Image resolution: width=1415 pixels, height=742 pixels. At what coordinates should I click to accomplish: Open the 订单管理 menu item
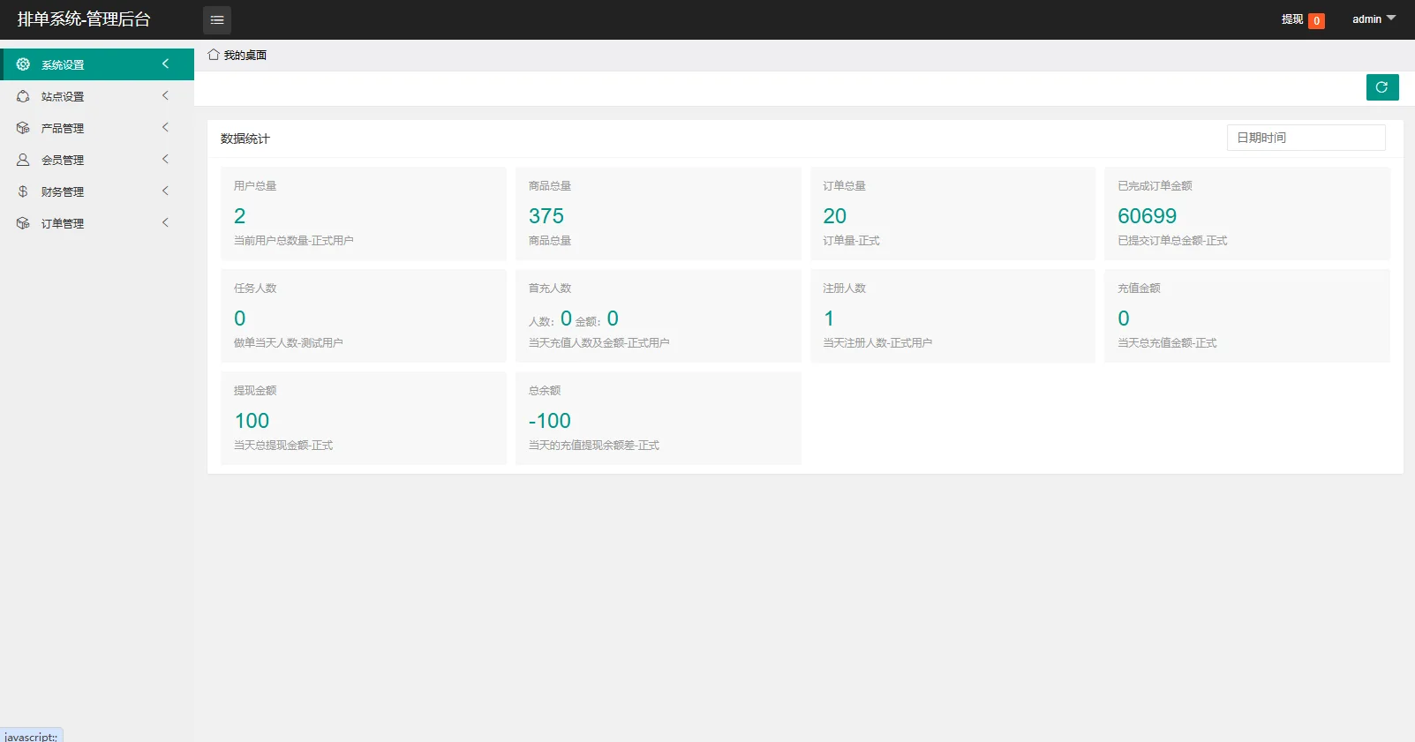click(97, 223)
